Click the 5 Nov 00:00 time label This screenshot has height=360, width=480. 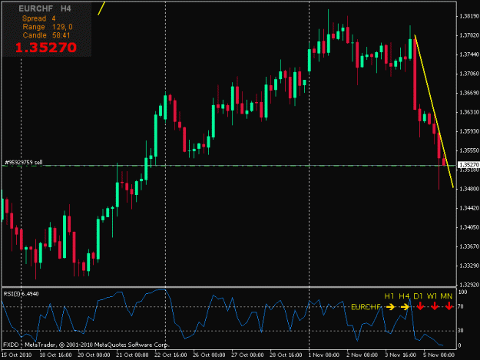(439, 355)
